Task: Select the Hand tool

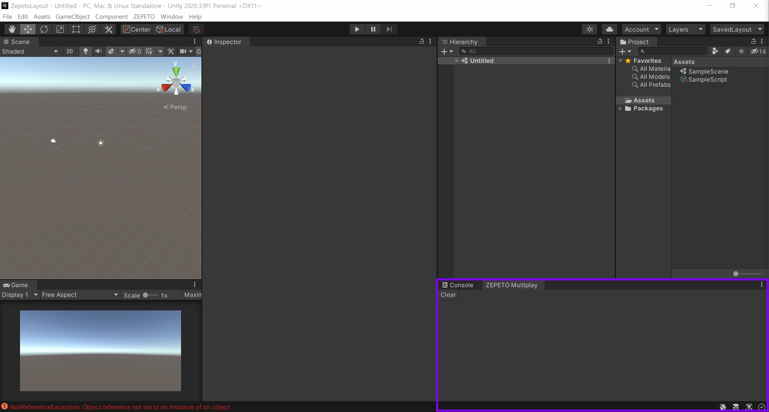Action: pos(12,29)
